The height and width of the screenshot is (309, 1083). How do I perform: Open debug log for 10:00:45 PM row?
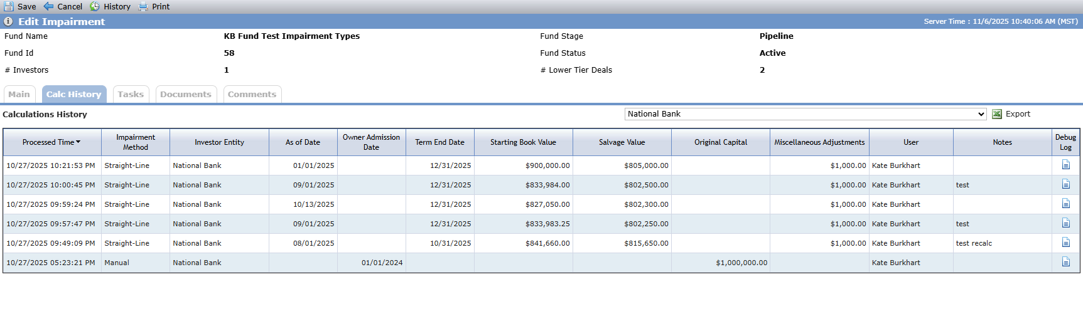pos(1065,184)
